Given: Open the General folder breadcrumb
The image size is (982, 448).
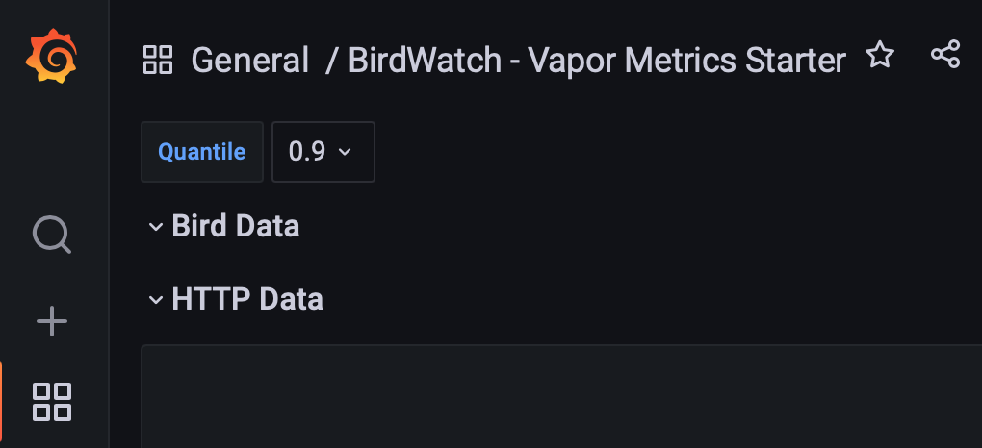Looking at the screenshot, I should point(250,61).
